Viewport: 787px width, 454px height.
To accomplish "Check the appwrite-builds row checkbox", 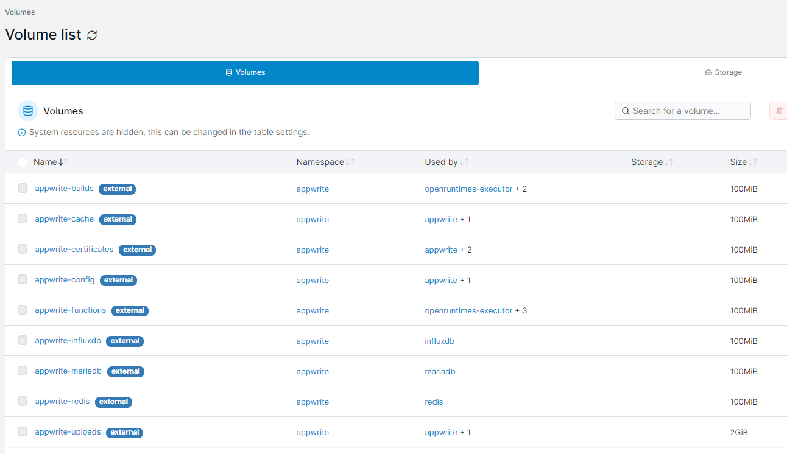I will (23, 188).
